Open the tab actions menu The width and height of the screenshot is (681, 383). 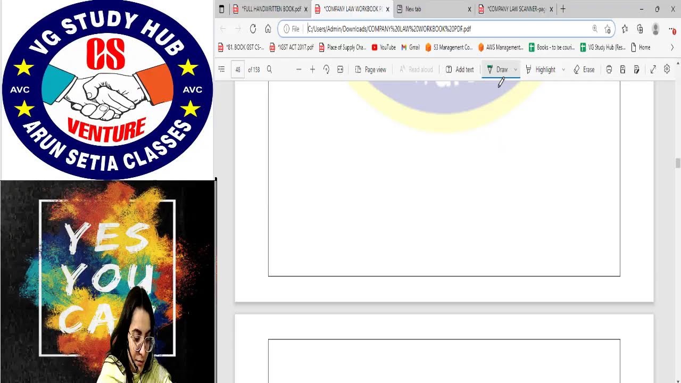(x=222, y=9)
